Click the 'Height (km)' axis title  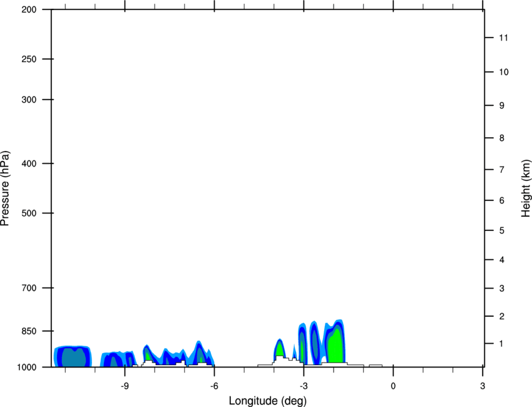[x=526, y=188]
